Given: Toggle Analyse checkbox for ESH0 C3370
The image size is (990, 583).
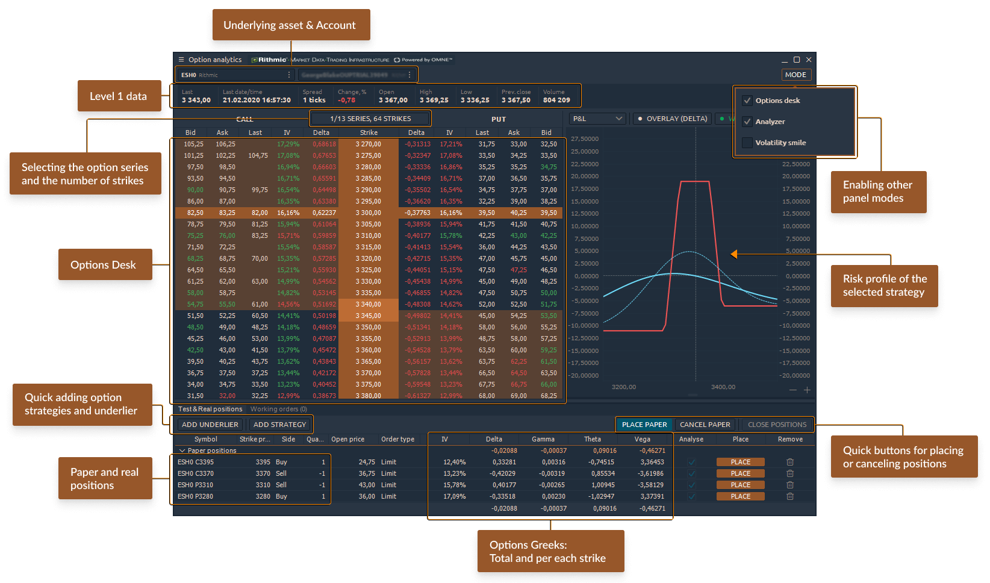Looking at the screenshot, I should point(691,473).
